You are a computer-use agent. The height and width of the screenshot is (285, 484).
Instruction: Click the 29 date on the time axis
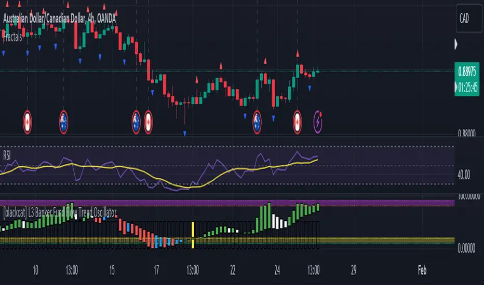pos(354,270)
